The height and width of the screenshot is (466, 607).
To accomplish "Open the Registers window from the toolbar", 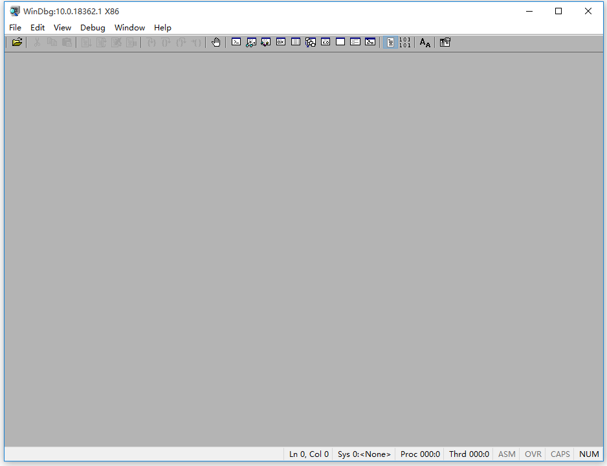I will pyautogui.click(x=281, y=42).
